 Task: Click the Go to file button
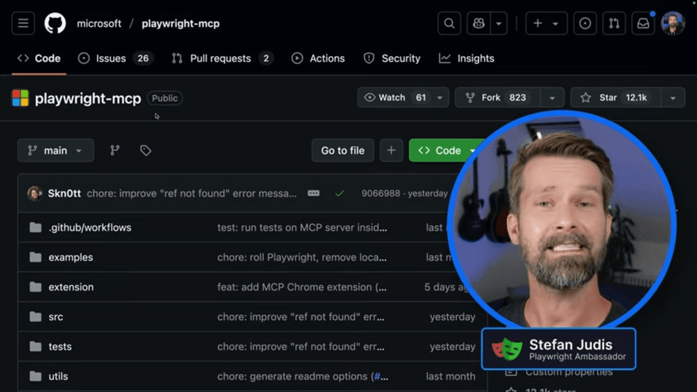[343, 150]
